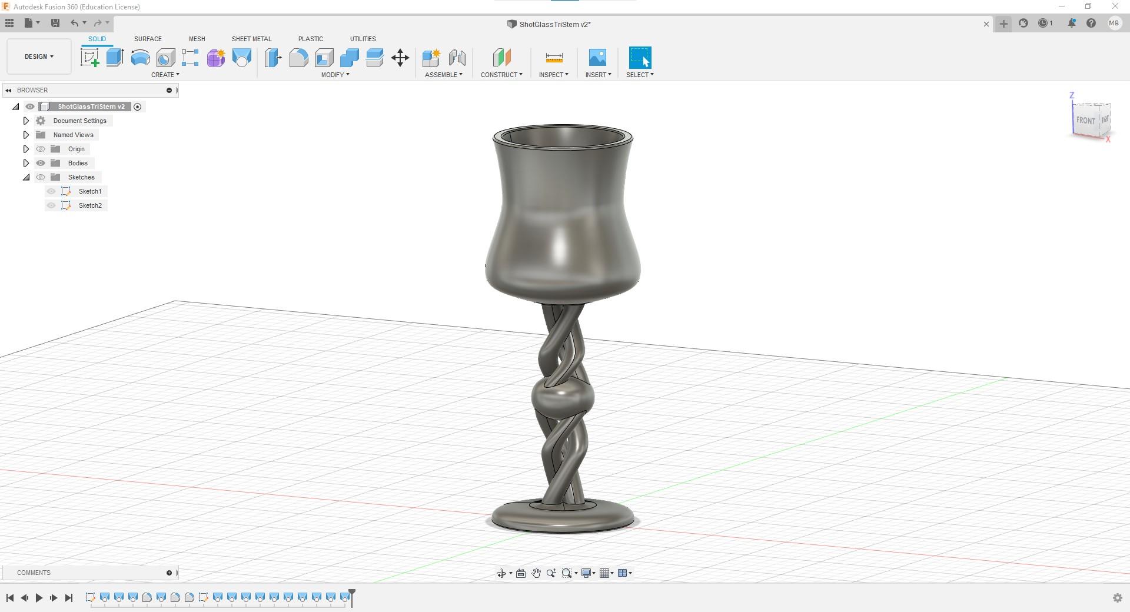Open the Data Panel grid icon
This screenshot has height=612, width=1130.
tap(9, 23)
